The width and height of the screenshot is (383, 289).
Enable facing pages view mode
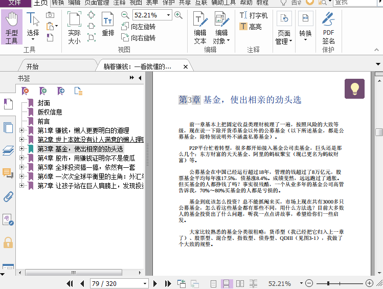(240, 283)
